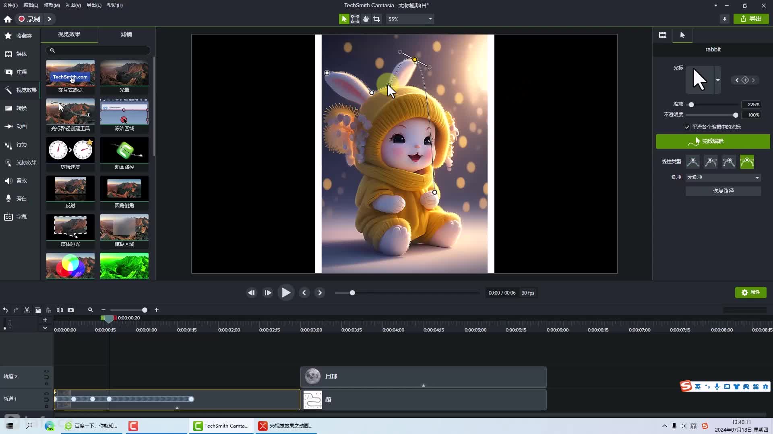Expand the arrow next to 录制 button
The image size is (773, 434).
(50, 19)
